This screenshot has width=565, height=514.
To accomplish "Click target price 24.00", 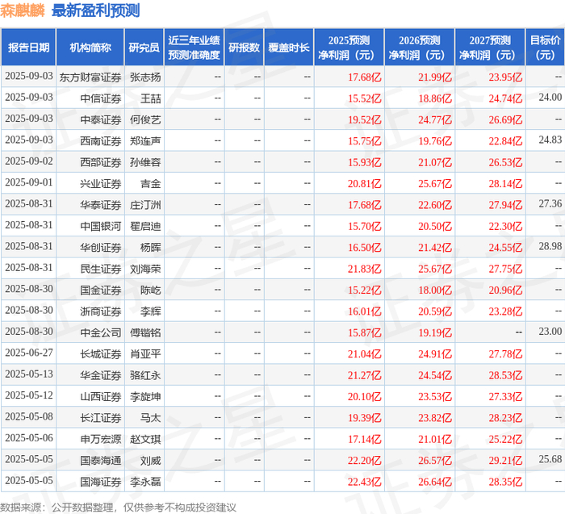I will 550,98.
